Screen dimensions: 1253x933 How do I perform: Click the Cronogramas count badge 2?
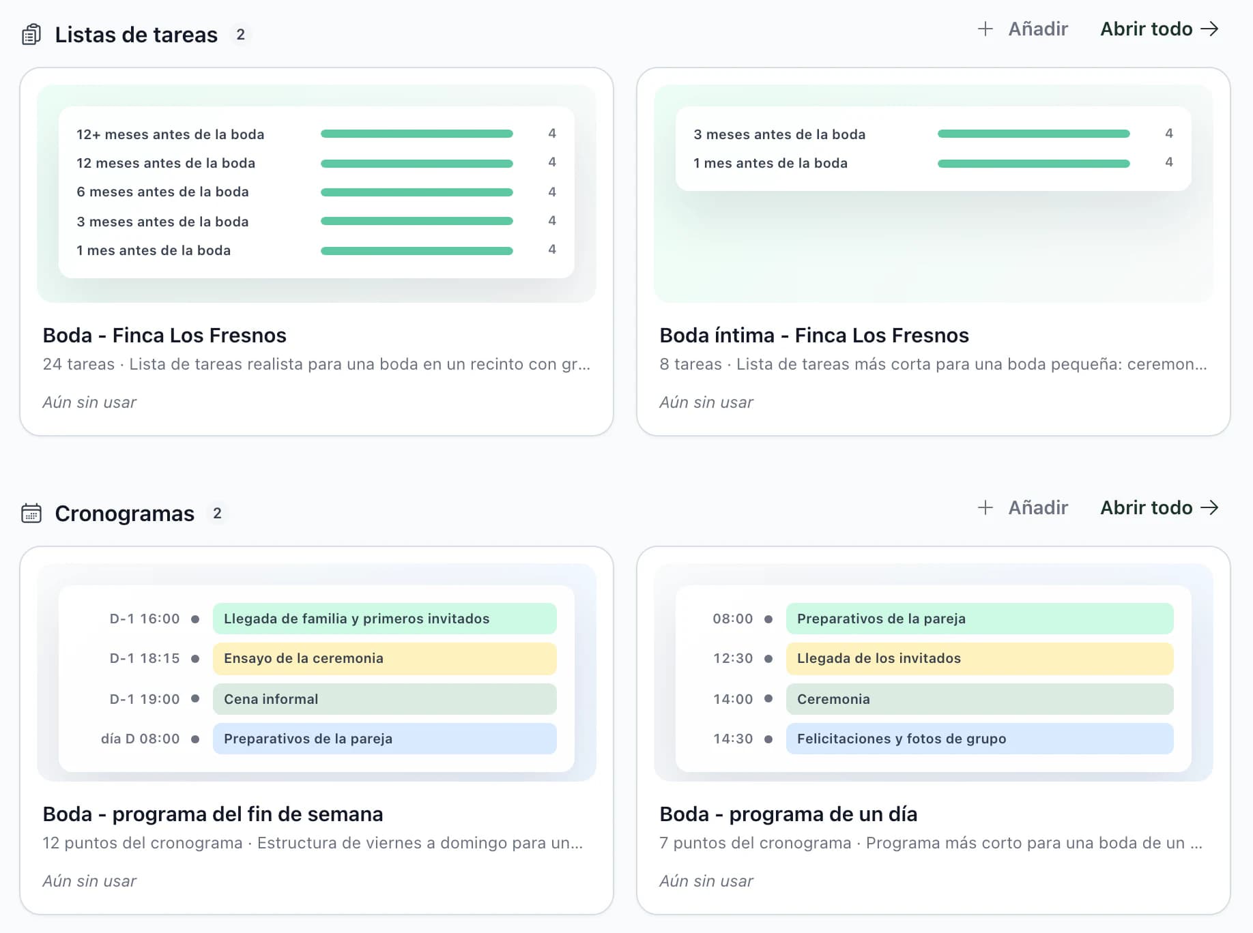point(217,513)
